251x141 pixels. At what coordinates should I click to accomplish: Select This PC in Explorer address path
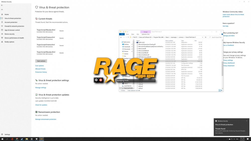pos(135,37)
